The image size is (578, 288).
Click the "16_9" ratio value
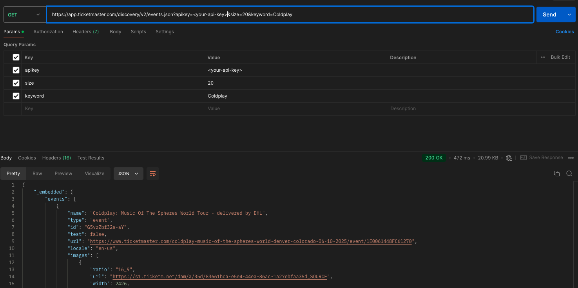point(123,270)
